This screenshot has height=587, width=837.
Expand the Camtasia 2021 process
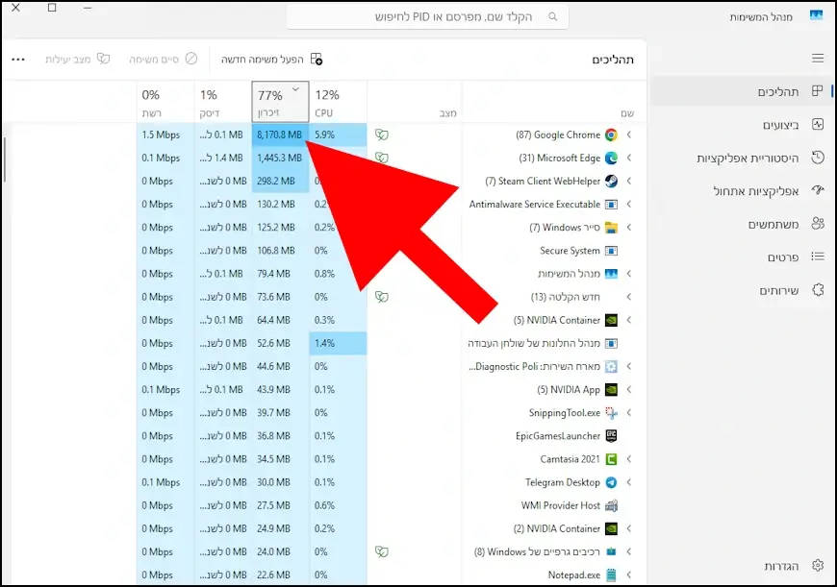629,459
